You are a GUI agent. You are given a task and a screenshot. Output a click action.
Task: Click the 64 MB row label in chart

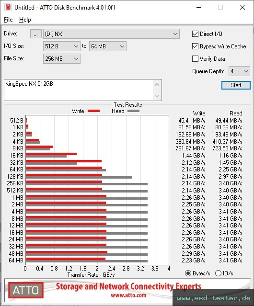[x=16, y=261]
